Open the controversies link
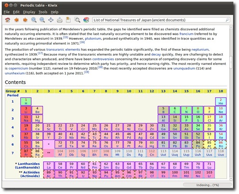 pos(103,59)
